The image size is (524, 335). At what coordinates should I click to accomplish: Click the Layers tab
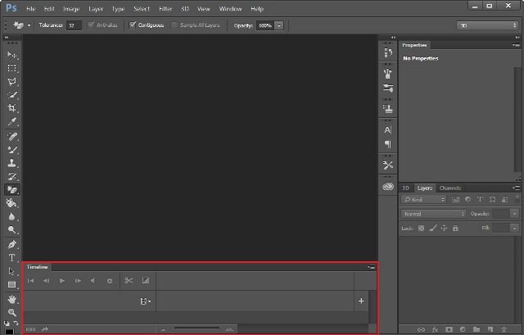pyautogui.click(x=425, y=188)
